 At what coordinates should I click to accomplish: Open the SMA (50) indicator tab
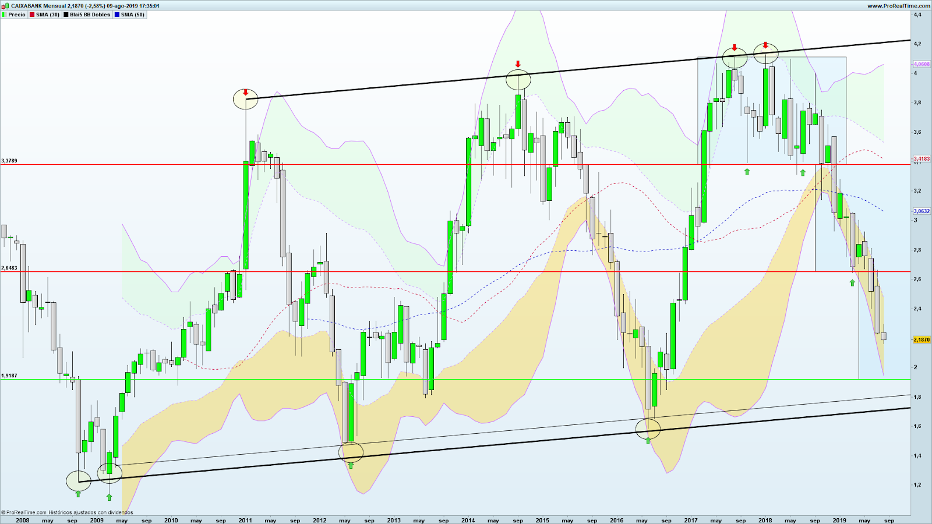129,15
